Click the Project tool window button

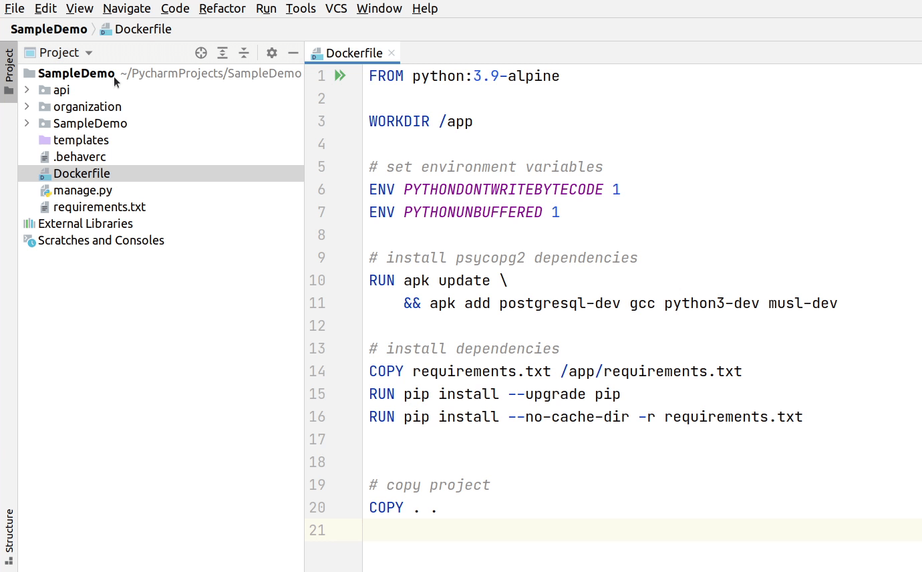click(x=9, y=67)
